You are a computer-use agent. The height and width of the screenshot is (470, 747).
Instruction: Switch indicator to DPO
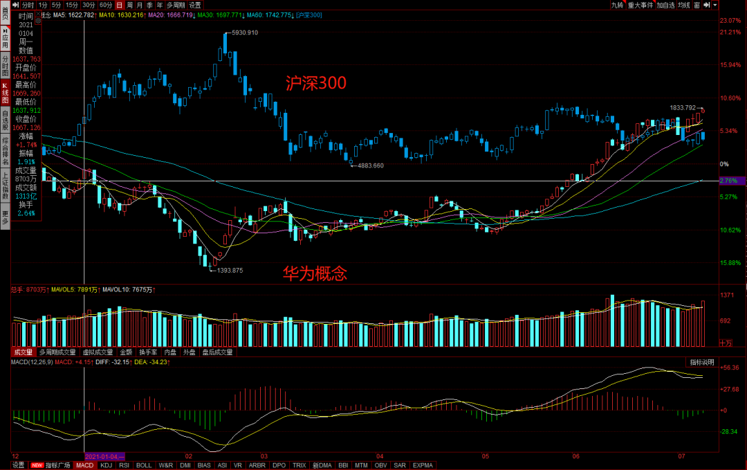point(279,465)
